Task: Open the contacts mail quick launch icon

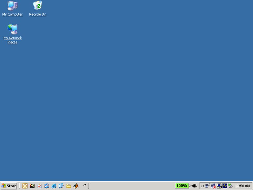Action: pos(32,186)
